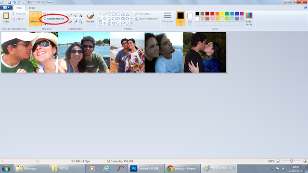Choose the Diamond shape

point(105,19)
